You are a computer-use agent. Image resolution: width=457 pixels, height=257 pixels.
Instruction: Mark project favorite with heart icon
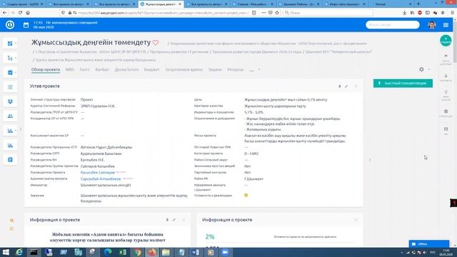coord(156,43)
